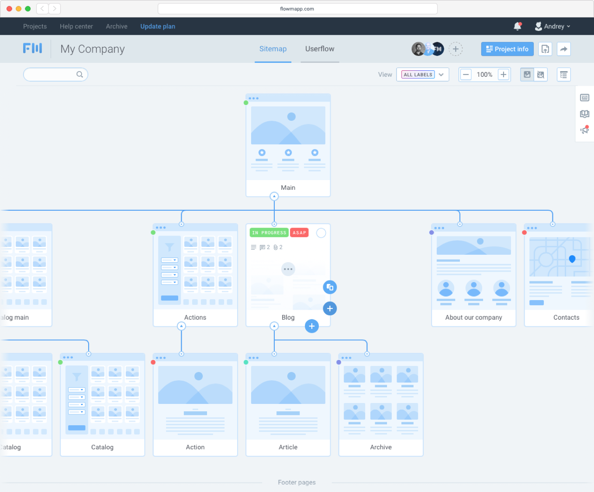Click the red status dot on Contacts
The height and width of the screenshot is (492, 594).
tap(524, 232)
